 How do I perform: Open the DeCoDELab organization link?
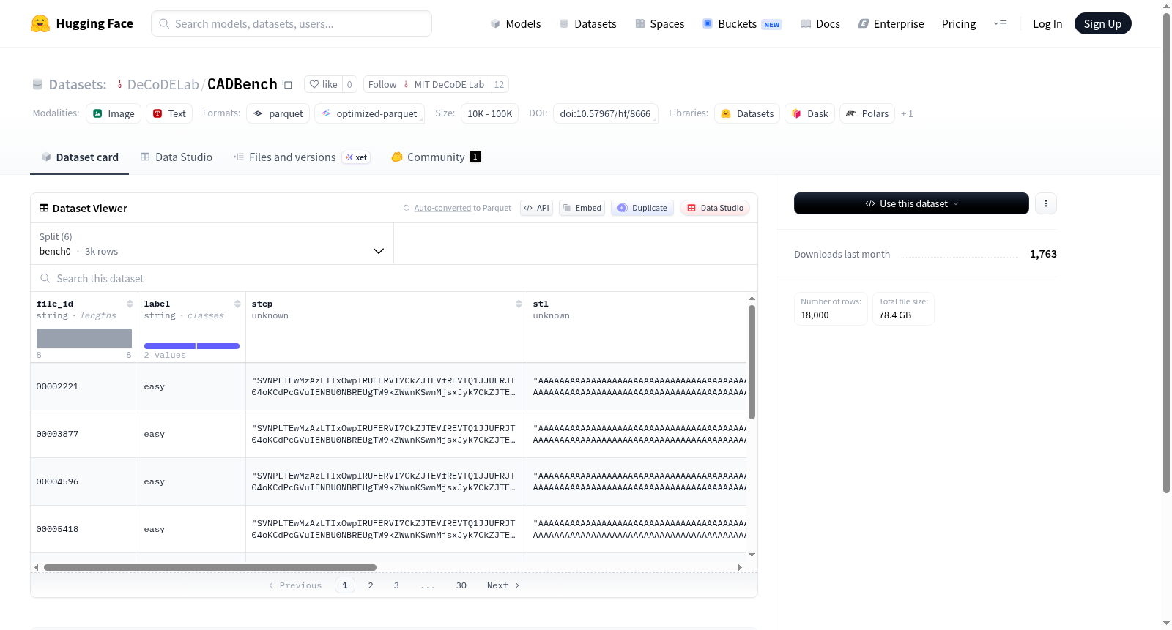click(x=163, y=84)
